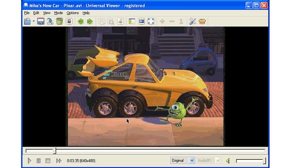
Task: Open the Help menu
Action: pos(86,13)
